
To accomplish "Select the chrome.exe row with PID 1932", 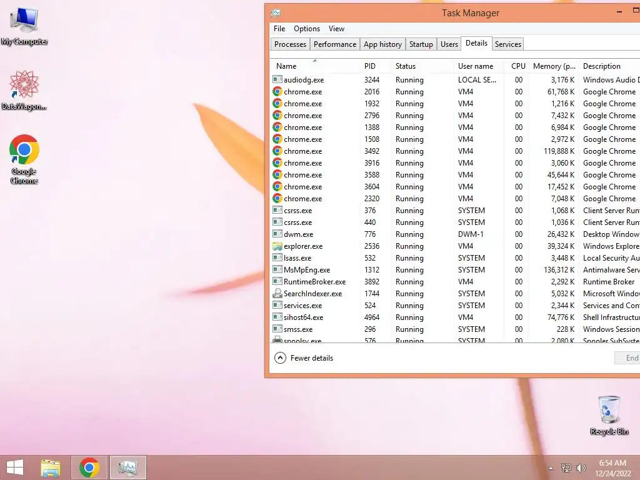I will (455, 104).
